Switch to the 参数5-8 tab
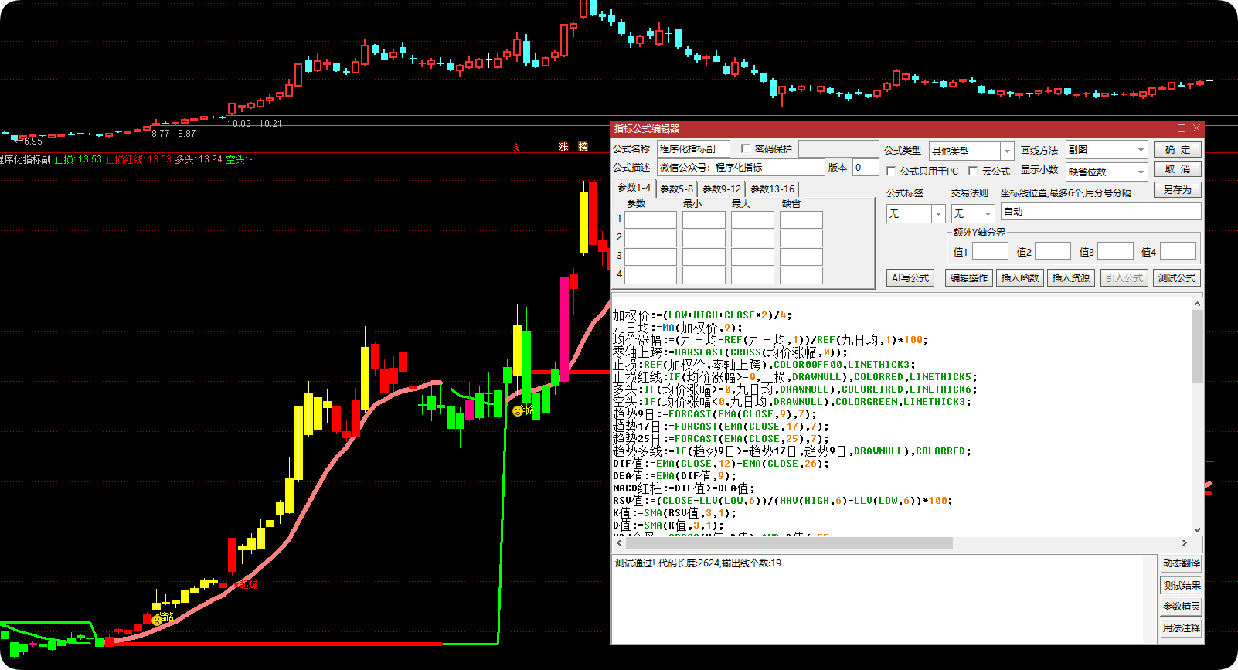Image resolution: width=1238 pixels, height=670 pixels. click(677, 189)
